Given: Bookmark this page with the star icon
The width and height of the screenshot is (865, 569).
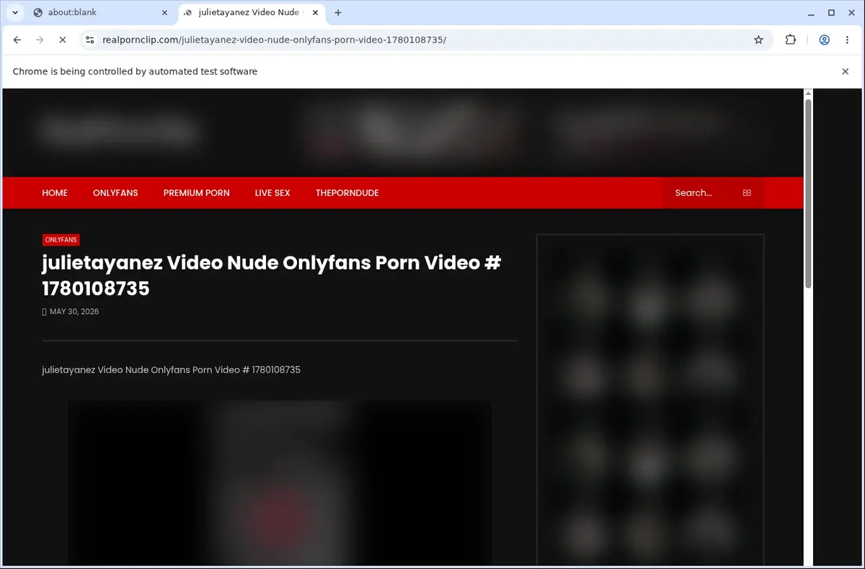Looking at the screenshot, I should click(758, 40).
